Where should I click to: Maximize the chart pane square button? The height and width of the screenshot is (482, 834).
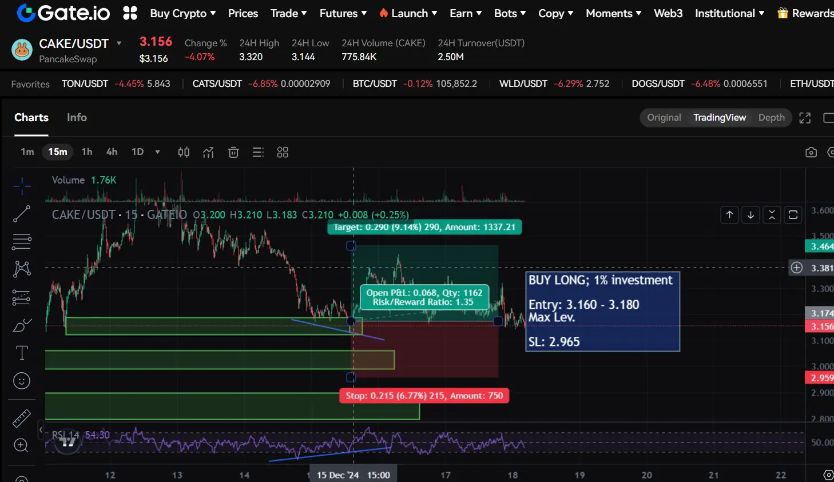pyautogui.click(x=793, y=215)
